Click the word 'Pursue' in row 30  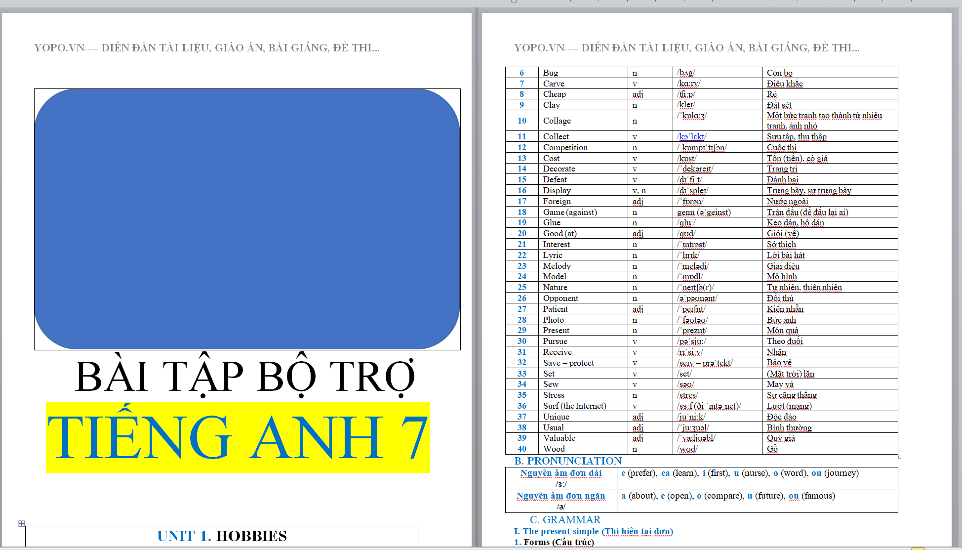pyautogui.click(x=555, y=341)
